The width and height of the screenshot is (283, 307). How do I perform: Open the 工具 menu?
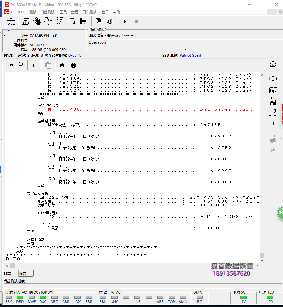click(x=63, y=12)
